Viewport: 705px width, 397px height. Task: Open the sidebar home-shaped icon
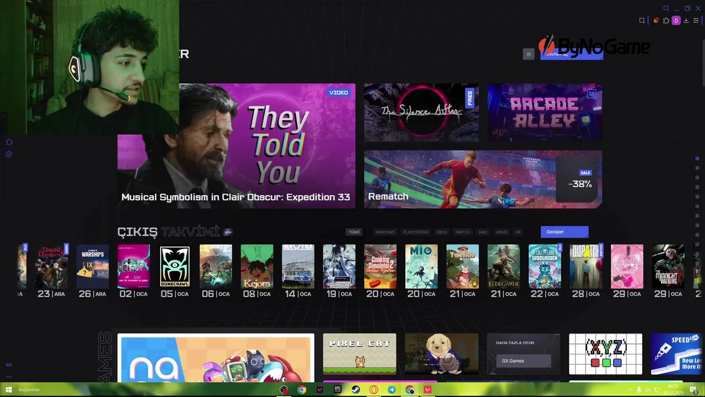[x=9, y=142]
